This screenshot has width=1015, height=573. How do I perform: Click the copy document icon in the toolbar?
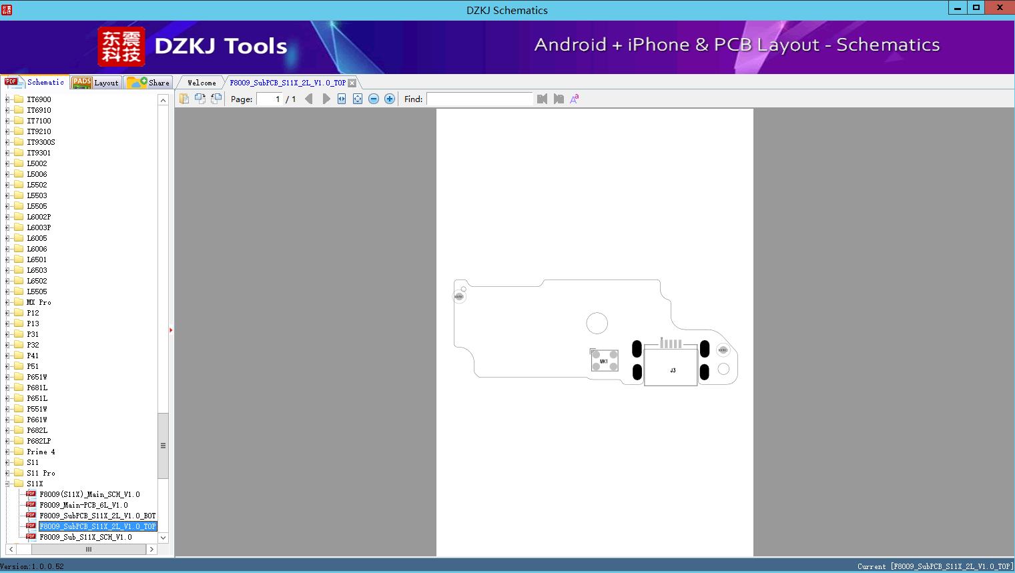(184, 99)
